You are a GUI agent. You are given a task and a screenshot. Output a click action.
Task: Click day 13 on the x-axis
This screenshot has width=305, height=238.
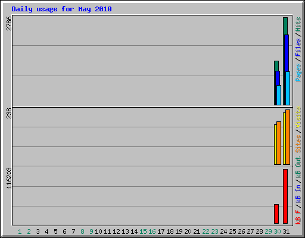[x=125, y=231]
